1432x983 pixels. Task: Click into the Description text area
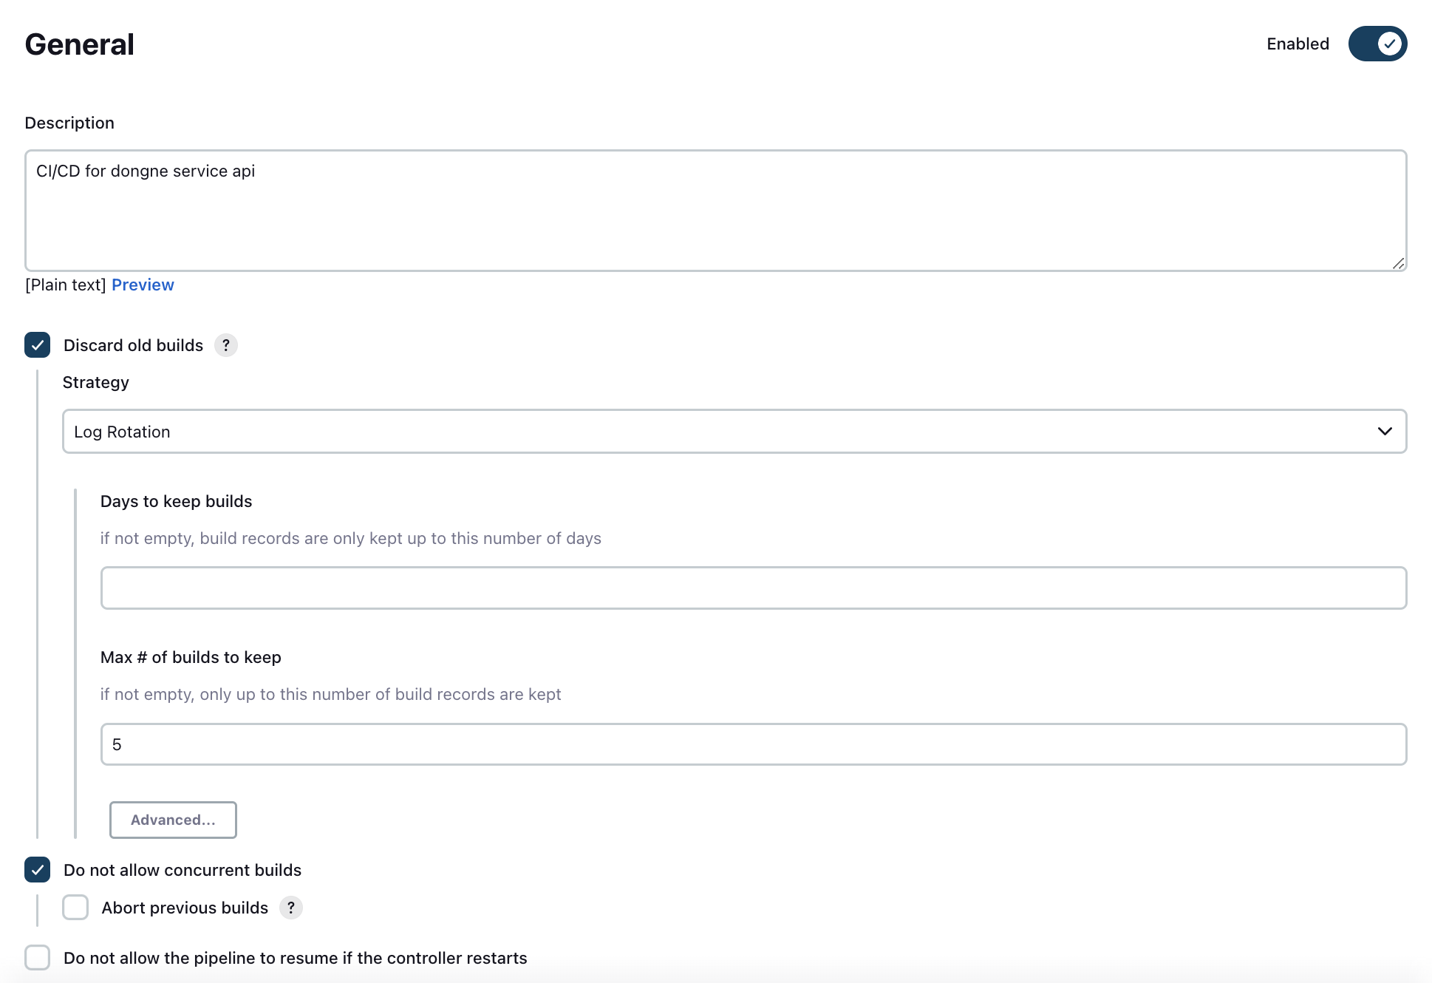tap(715, 211)
